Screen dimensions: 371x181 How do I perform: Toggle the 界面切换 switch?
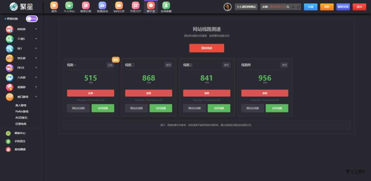pos(32,19)
